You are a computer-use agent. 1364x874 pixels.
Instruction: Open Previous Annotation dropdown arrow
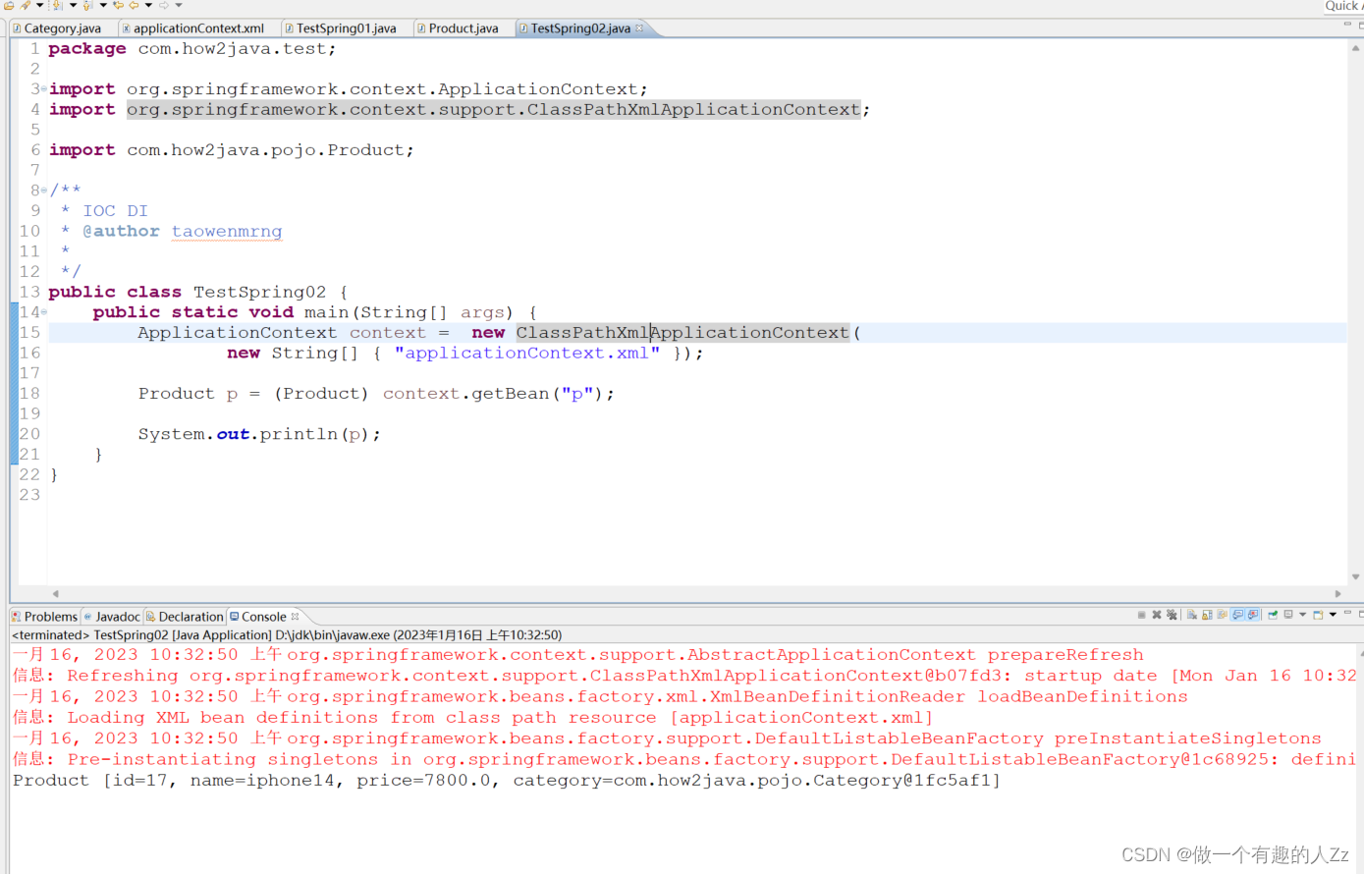click(103, 5)
